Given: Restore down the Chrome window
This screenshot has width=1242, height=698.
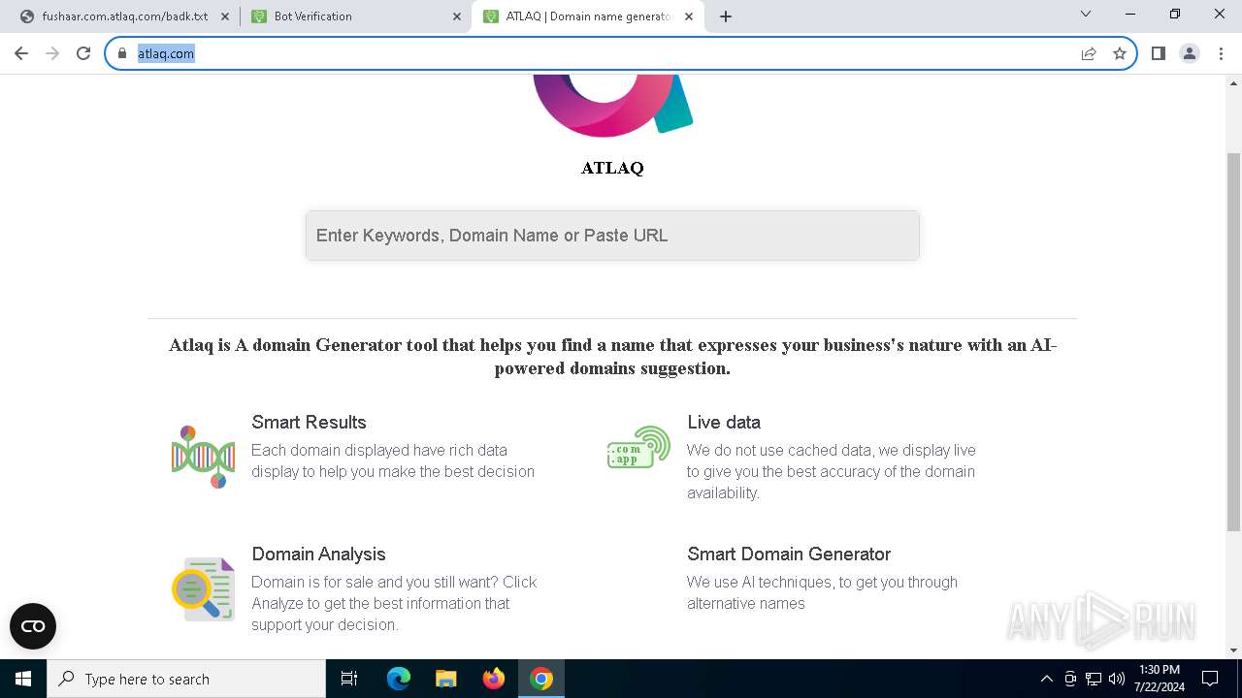Looking at the screenshot, I should [1175, 15].
